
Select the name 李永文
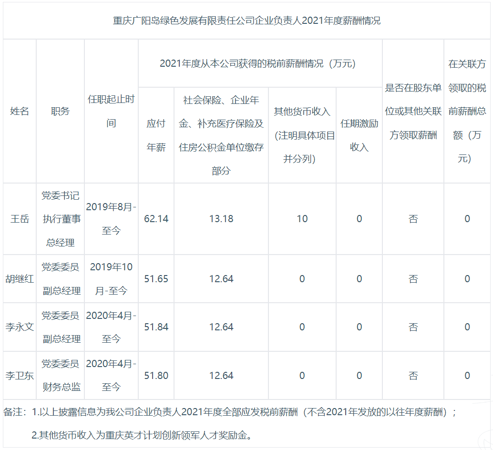[x=20, y=327]
